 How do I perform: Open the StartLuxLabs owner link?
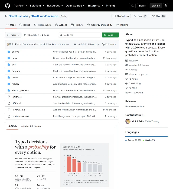pos(19,16)
